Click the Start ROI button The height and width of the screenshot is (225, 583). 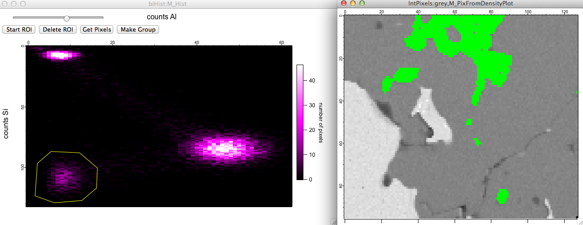(x=19, y=29)
